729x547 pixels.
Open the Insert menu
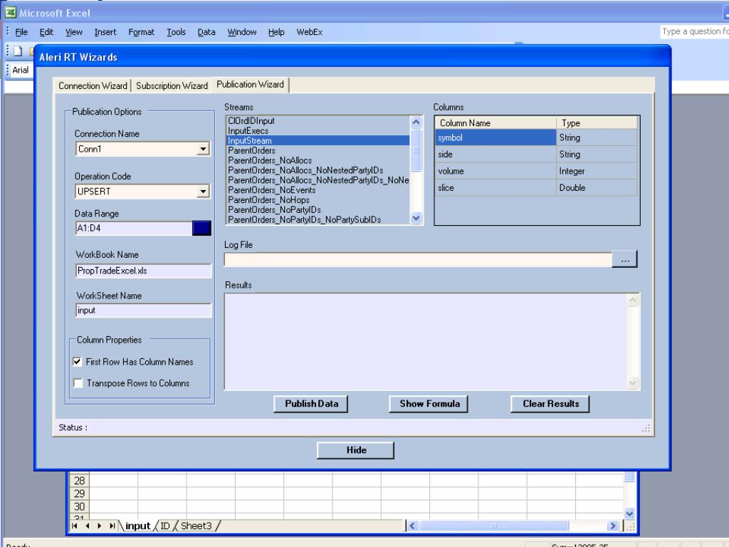click(x=105, y=32)
